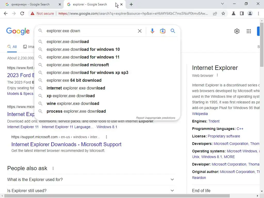
Task: Click the URL in the address bar
Action: pos(133,13)
